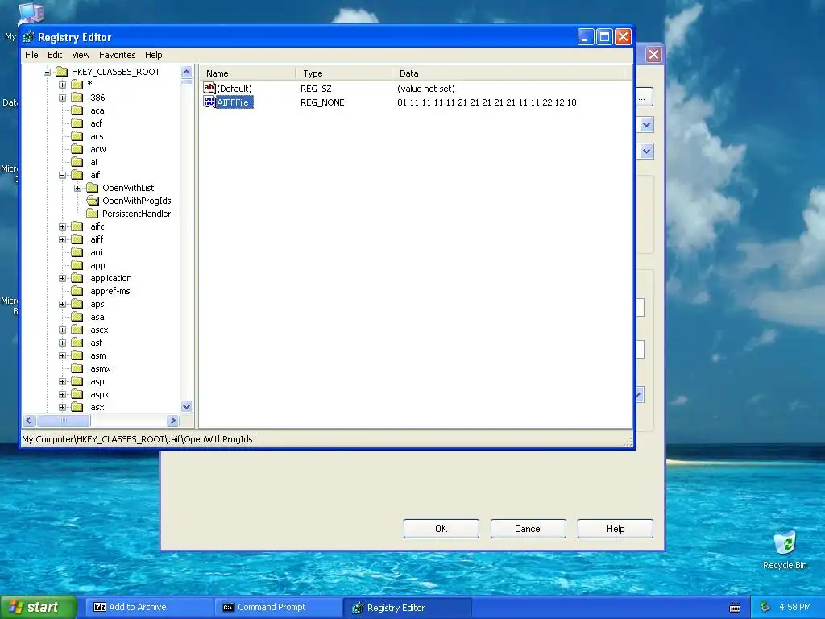This screenshot has width=825, height=619.
Task: Click the .appref-ms folder icon
Action: click(77, 291)
